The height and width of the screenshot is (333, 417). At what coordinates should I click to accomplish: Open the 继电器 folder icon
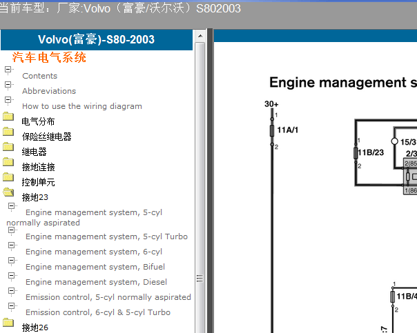pos(8,147)
